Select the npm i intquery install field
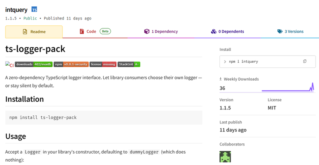 [x=268, y=62]
